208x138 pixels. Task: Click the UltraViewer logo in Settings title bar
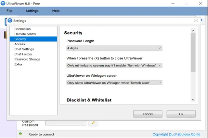[x=10, y=21]
